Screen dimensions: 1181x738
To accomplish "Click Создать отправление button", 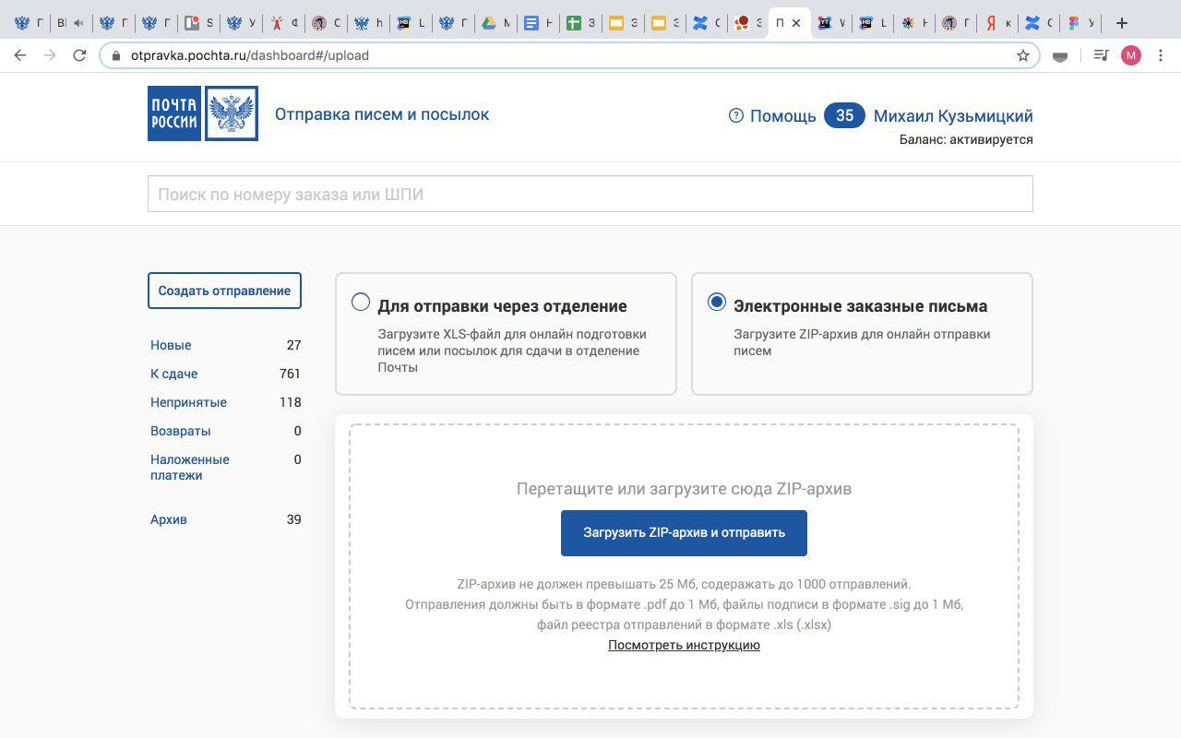I will [224, 291].
